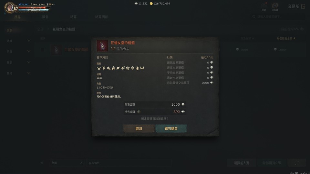Switch to the 販售 tab

(45, 17)
